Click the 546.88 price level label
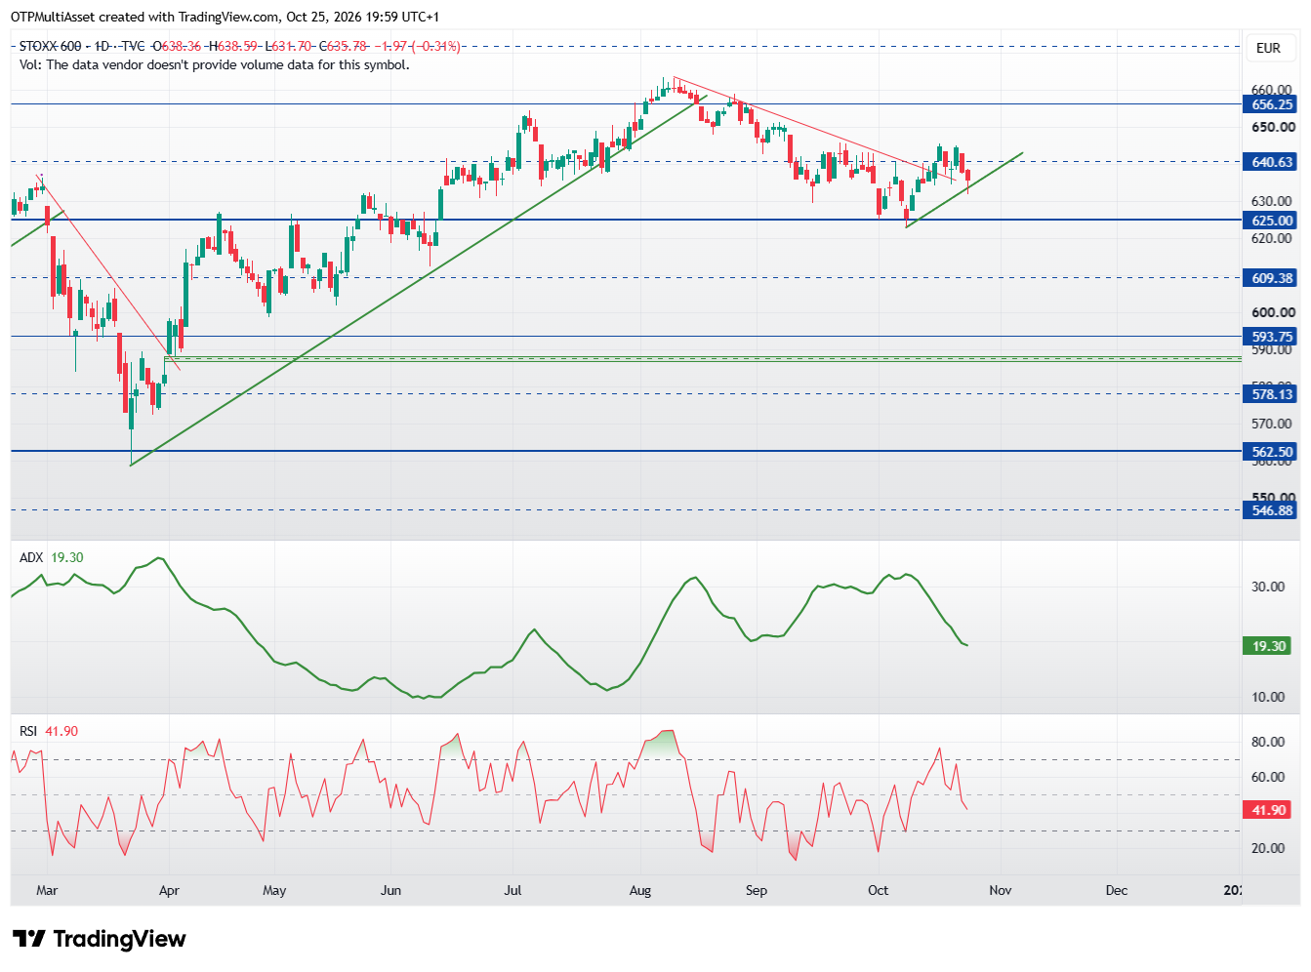This screenshot has width=1311, height=972. (x=1271, y=510)
